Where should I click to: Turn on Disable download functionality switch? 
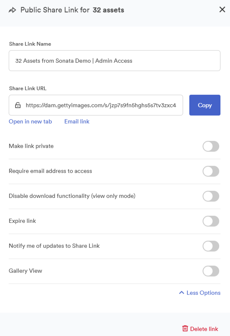[x=211, y=196]
